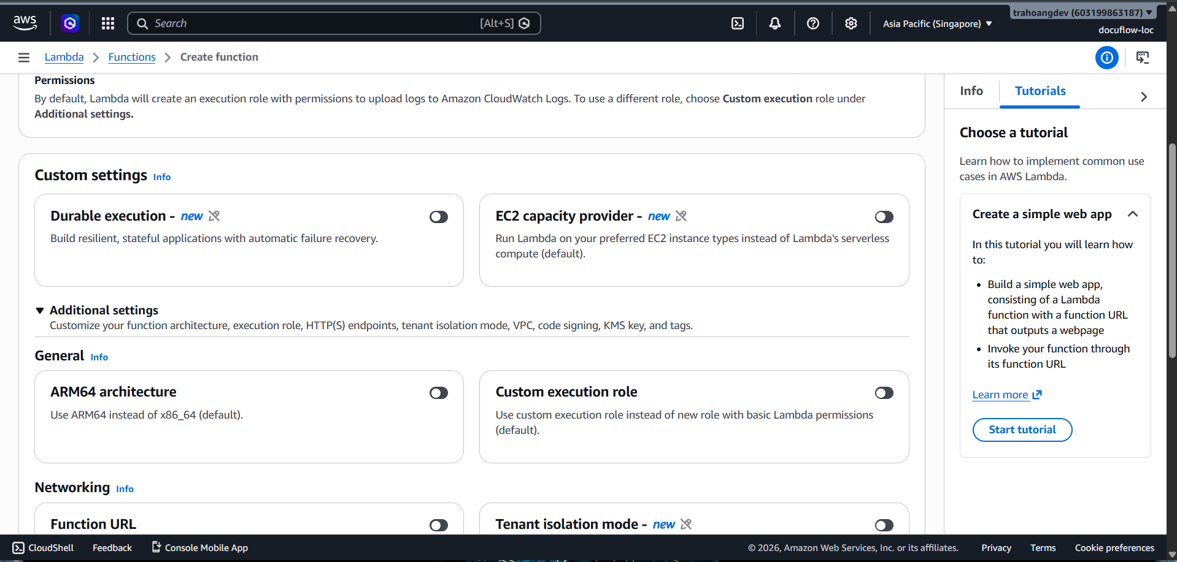Open the side navigation hamburger menu
Viewport: 1177px width, 562px height.
tap(24, 58)
